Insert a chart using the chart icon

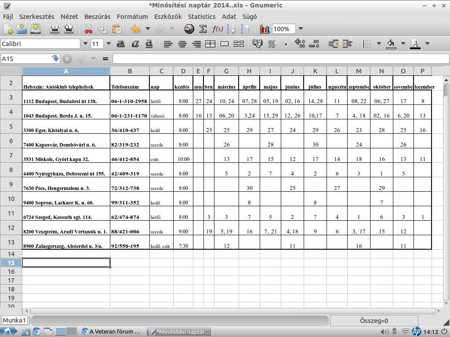265,29
